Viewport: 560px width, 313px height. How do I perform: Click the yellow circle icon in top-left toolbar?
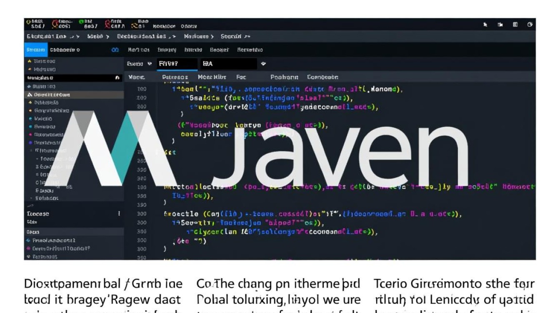29,22
